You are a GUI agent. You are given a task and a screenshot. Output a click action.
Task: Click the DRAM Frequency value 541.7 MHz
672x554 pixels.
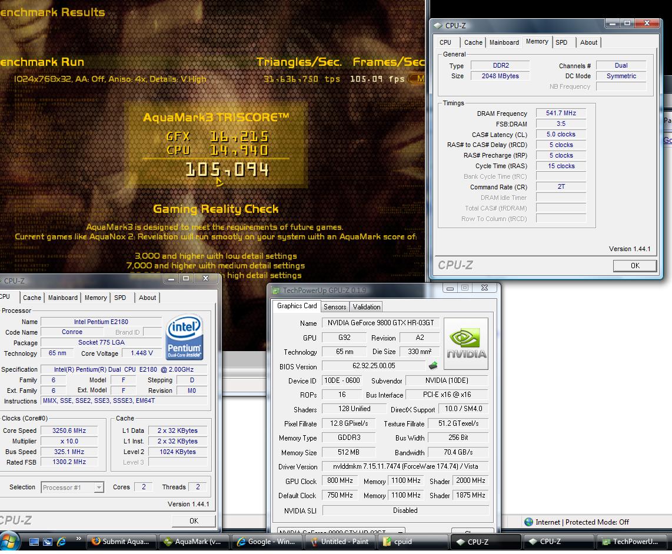(561, 113)
